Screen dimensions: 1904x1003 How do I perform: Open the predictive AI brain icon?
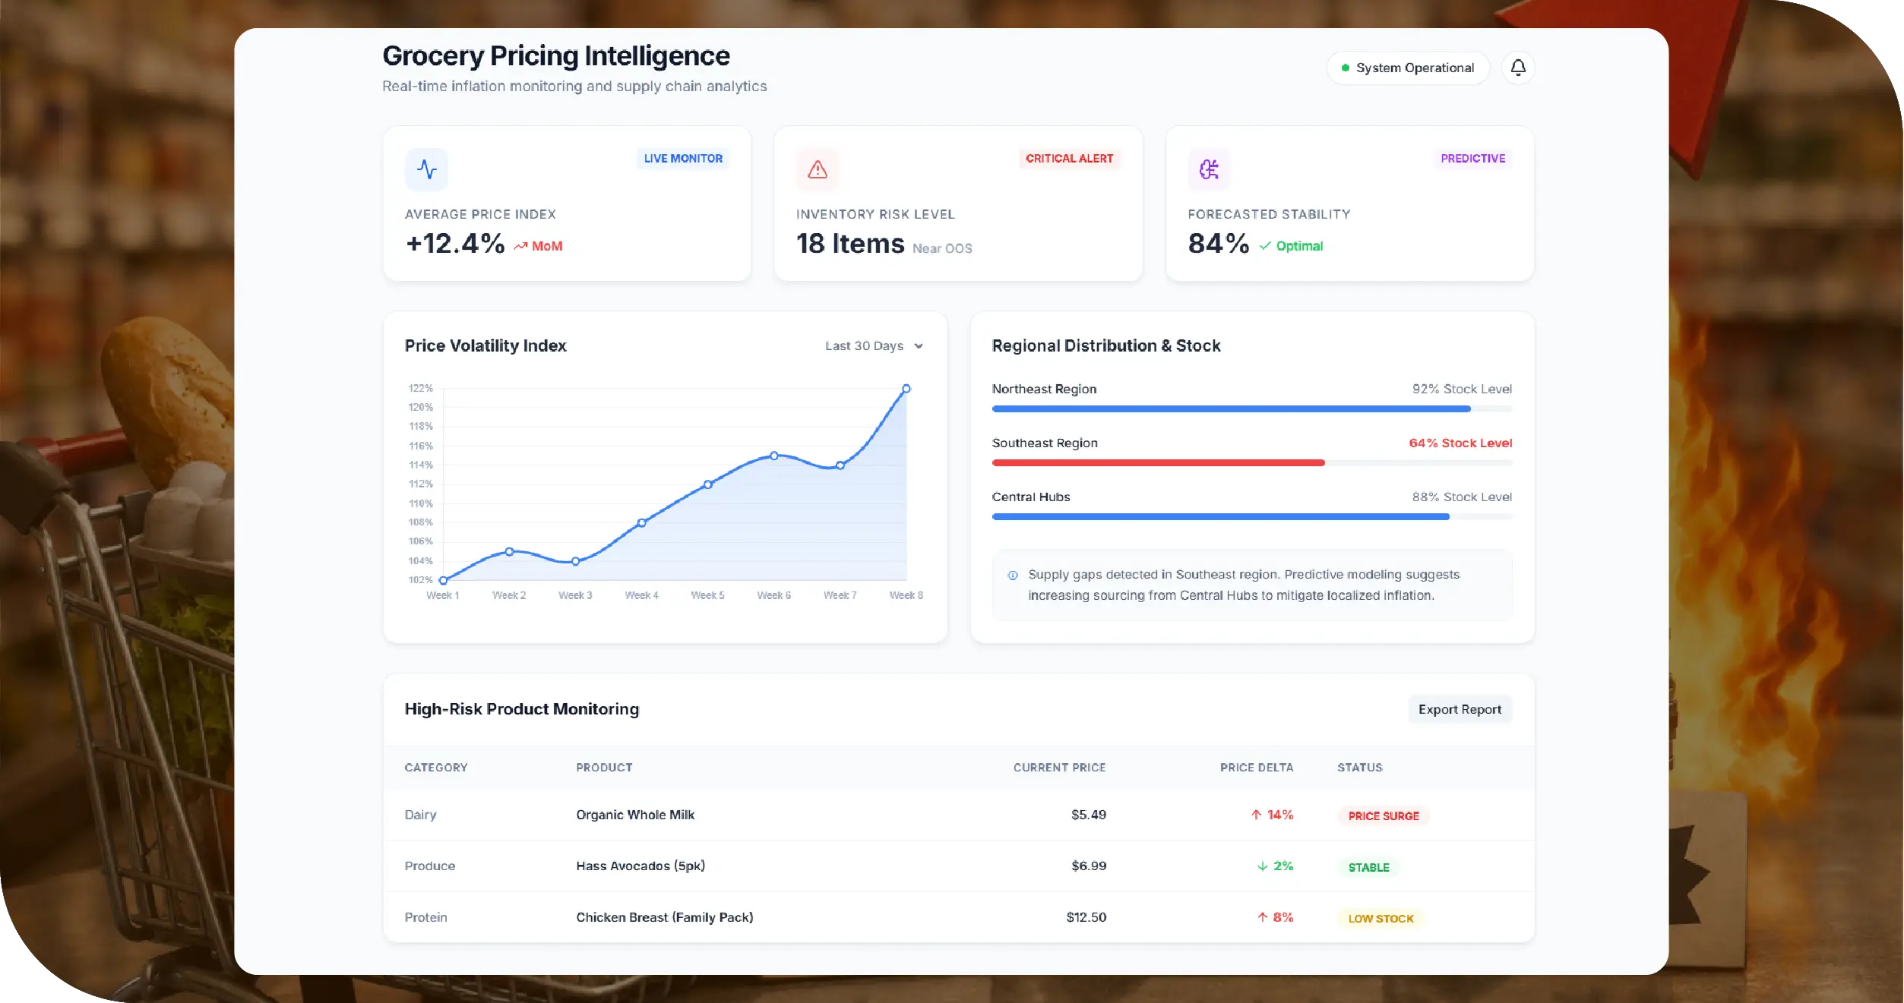pyautogui.click(x=1207, y=169)
